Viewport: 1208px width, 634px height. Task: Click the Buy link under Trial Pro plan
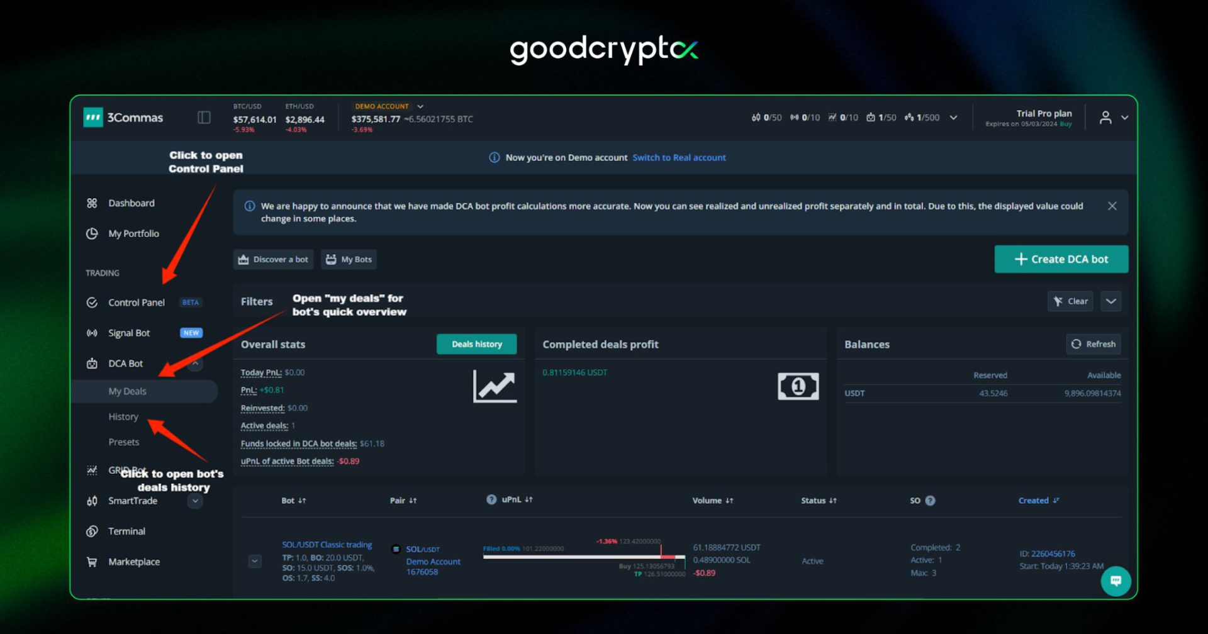coord(1066,124)
